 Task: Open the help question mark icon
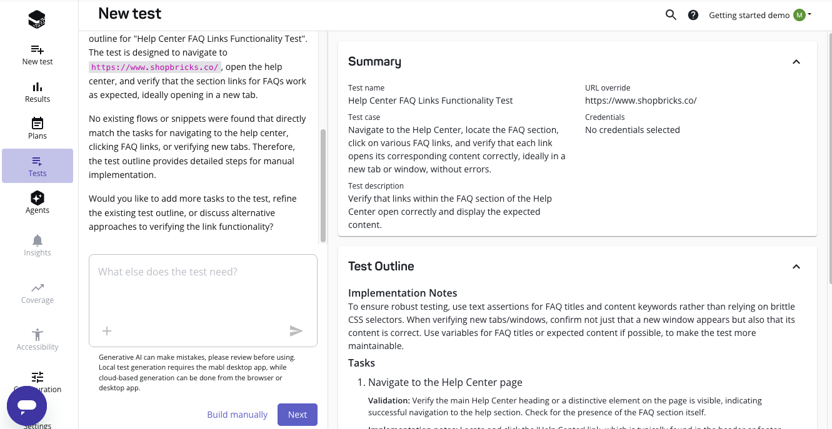693,15
